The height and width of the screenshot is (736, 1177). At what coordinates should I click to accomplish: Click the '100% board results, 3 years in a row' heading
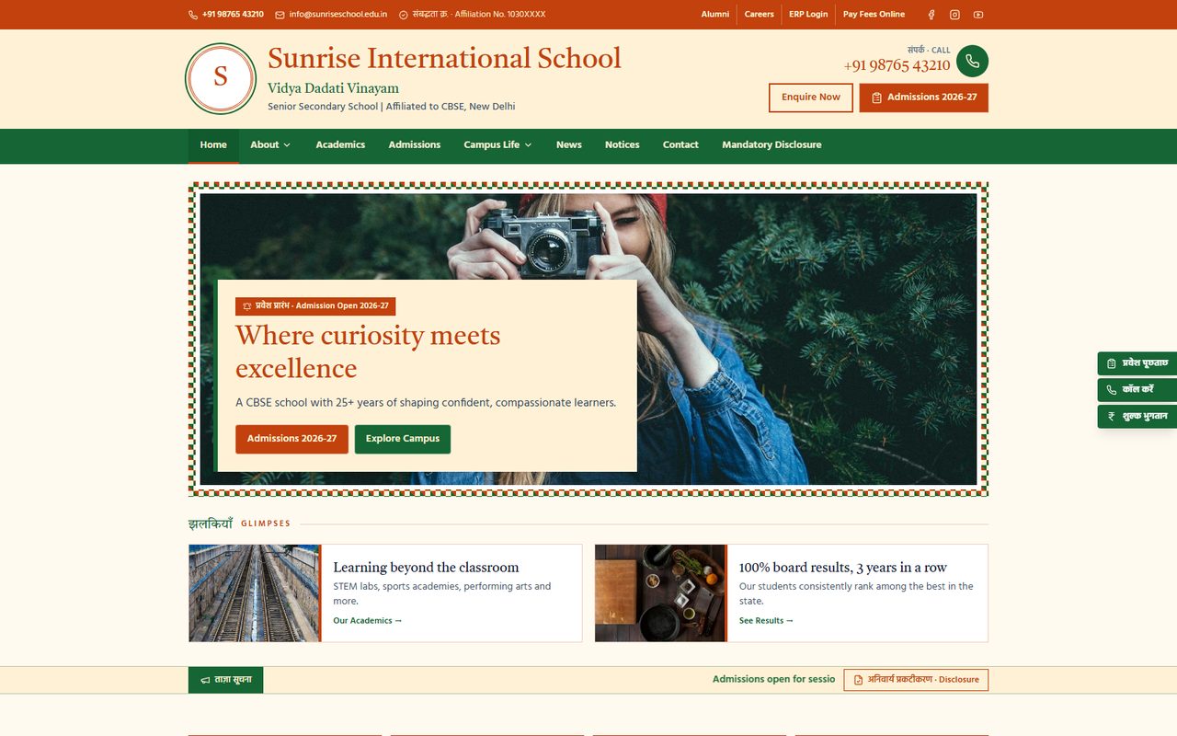(843, 568)
